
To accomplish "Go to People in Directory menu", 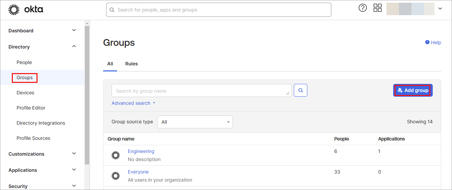I will coord(24,62).
